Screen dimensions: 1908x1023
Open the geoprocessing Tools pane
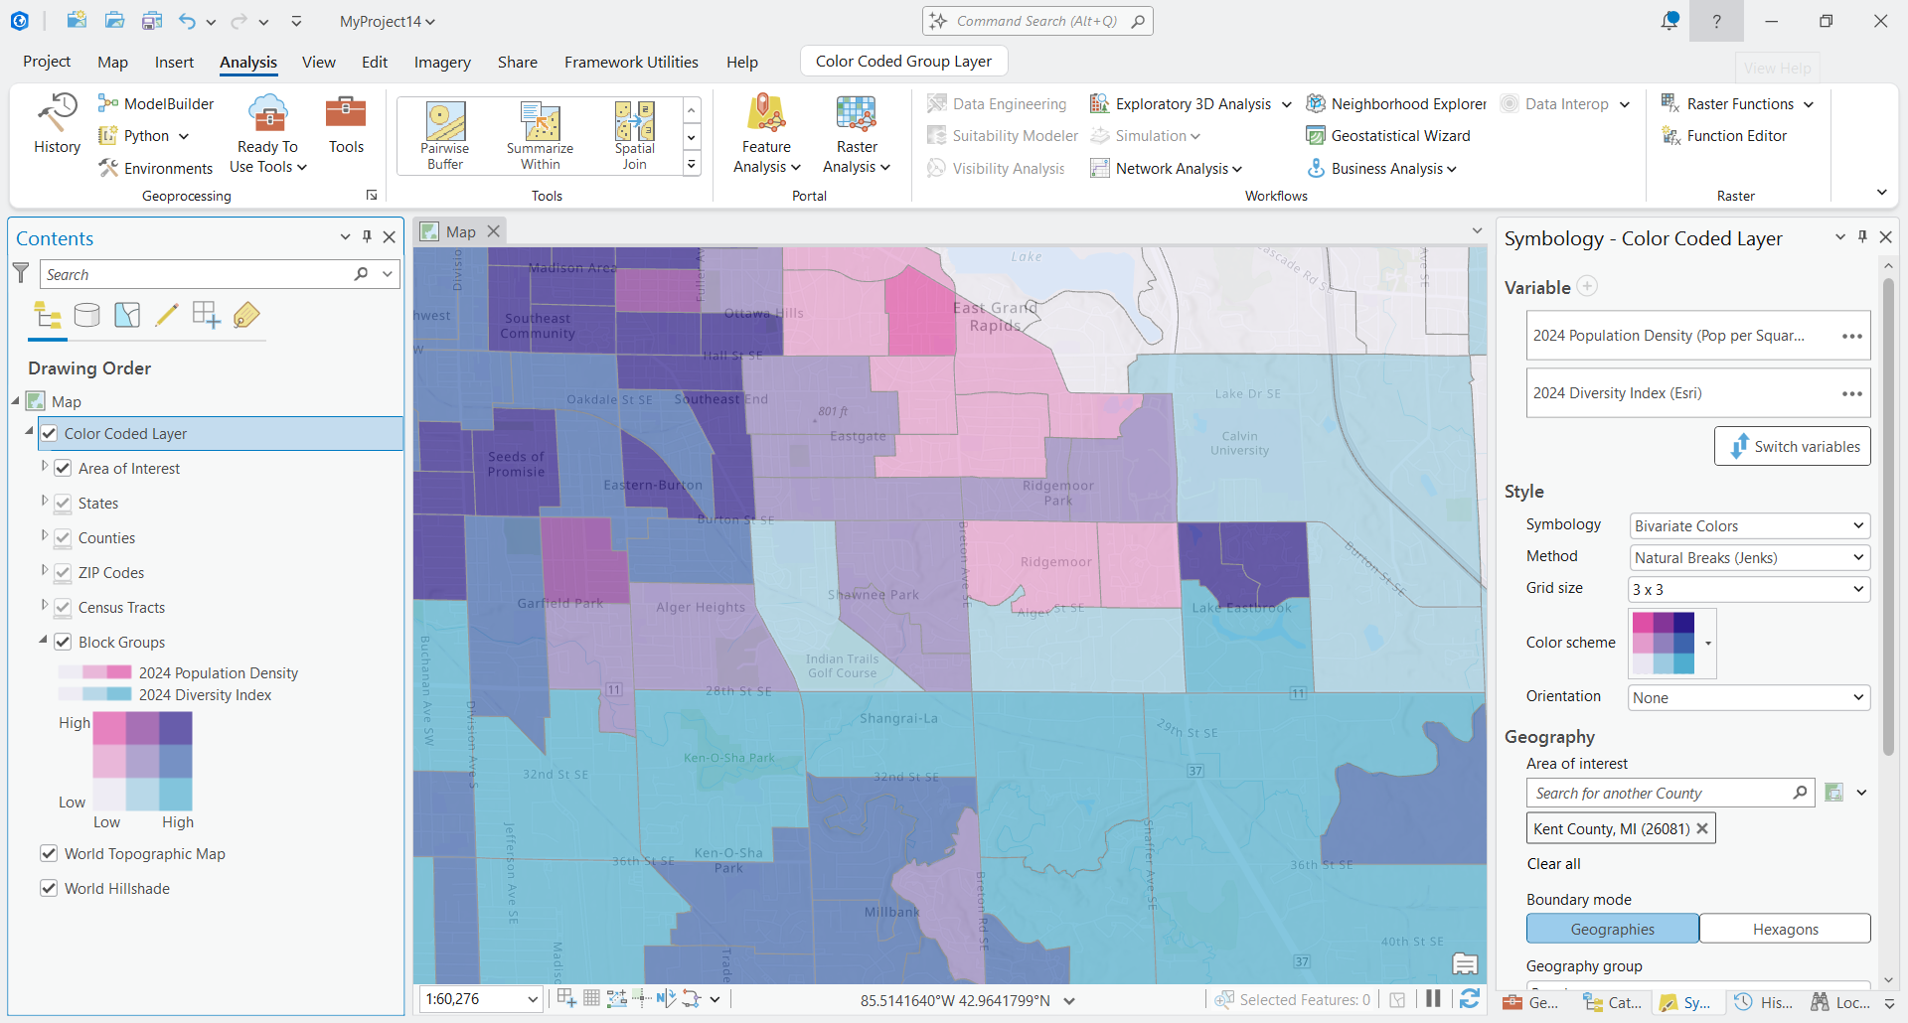tap(346, 124)
